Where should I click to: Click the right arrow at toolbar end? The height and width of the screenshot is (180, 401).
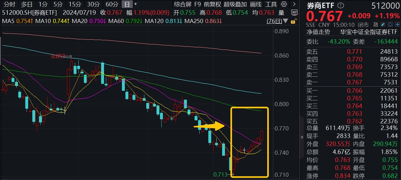pos(294,4)
